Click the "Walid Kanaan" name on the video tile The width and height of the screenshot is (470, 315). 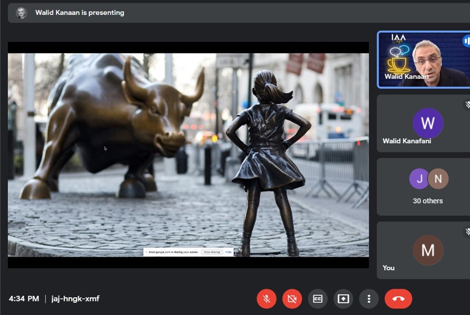[407, 76]
